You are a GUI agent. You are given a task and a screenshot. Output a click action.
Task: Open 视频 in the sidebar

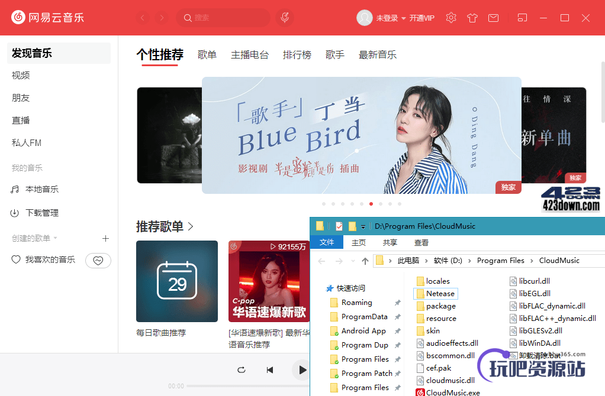point(21,76)
